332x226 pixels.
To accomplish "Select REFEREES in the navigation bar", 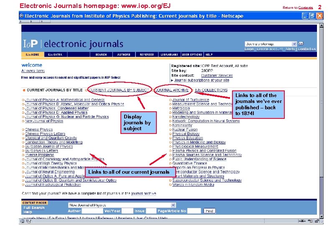I will click(147, 54).
